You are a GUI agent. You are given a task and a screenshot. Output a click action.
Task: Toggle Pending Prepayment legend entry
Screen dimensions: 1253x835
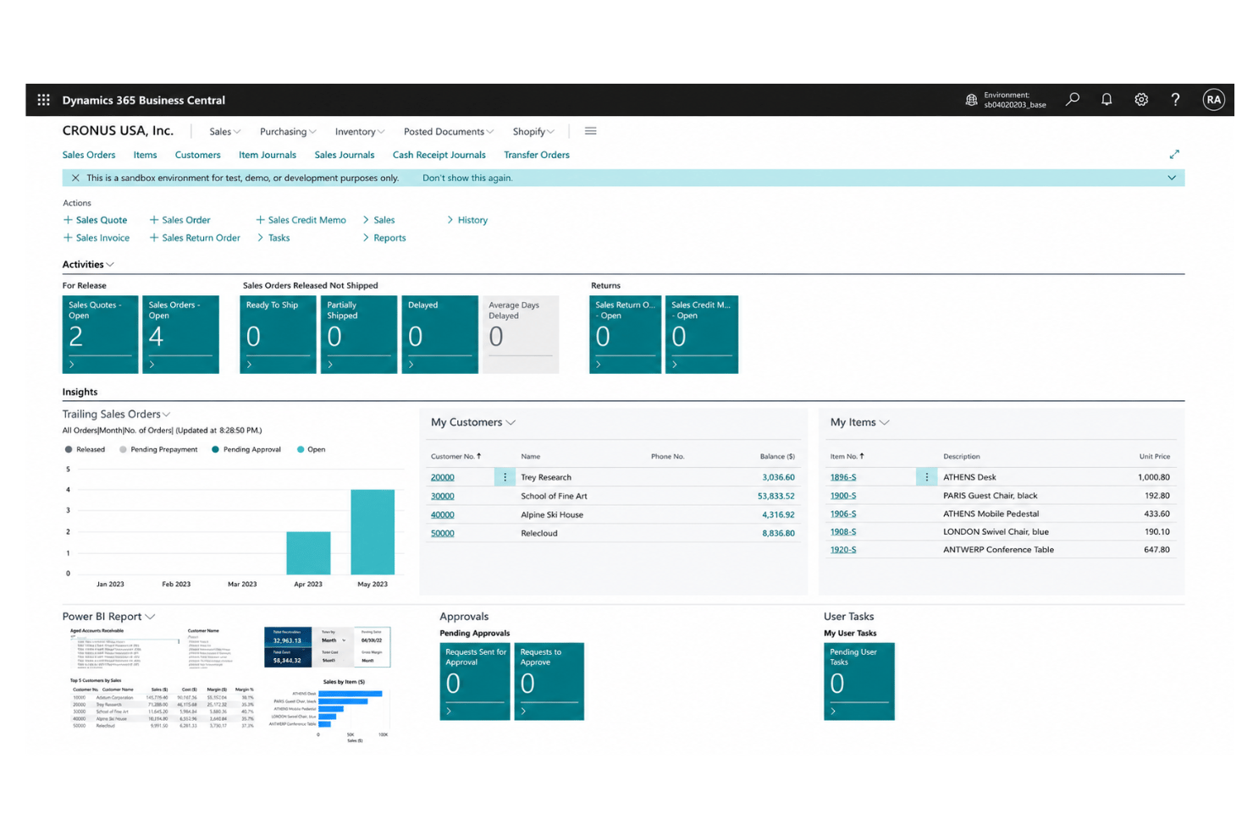(x=158, y=449)
